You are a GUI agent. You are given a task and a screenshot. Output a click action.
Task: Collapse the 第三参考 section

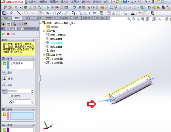click(33, 125)
